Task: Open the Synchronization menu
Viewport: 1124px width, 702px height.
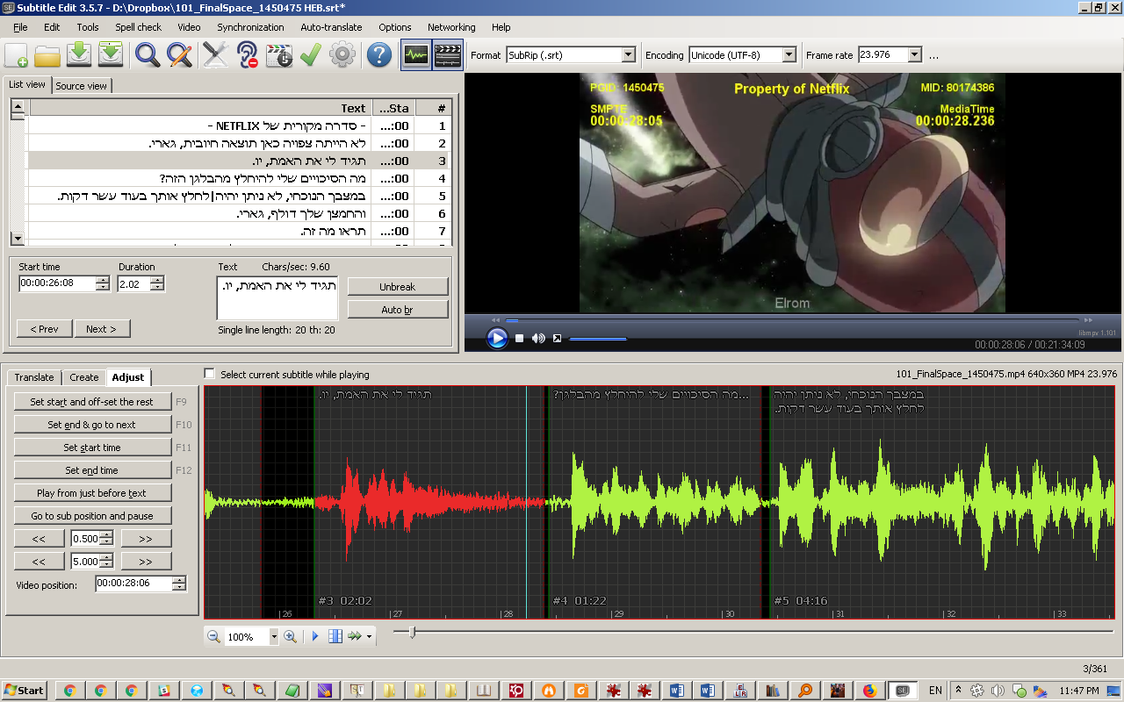Action: pyautogui.click(x=250, y=27)
